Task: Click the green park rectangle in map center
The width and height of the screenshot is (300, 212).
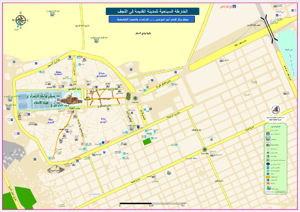Action: coord(147,141)
